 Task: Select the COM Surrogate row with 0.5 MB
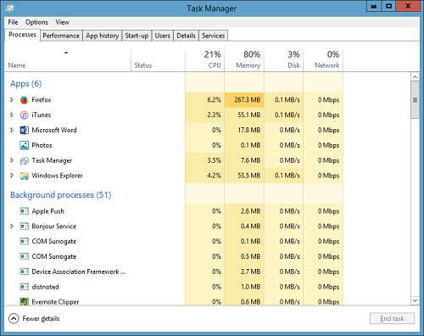click(x=174, y=256)
